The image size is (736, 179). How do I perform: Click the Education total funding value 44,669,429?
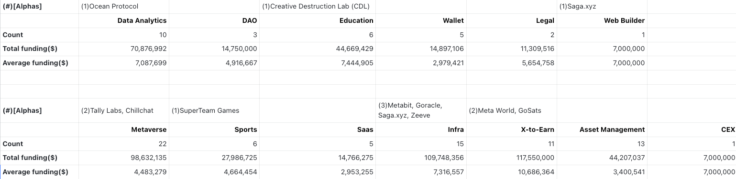[318, 49]
